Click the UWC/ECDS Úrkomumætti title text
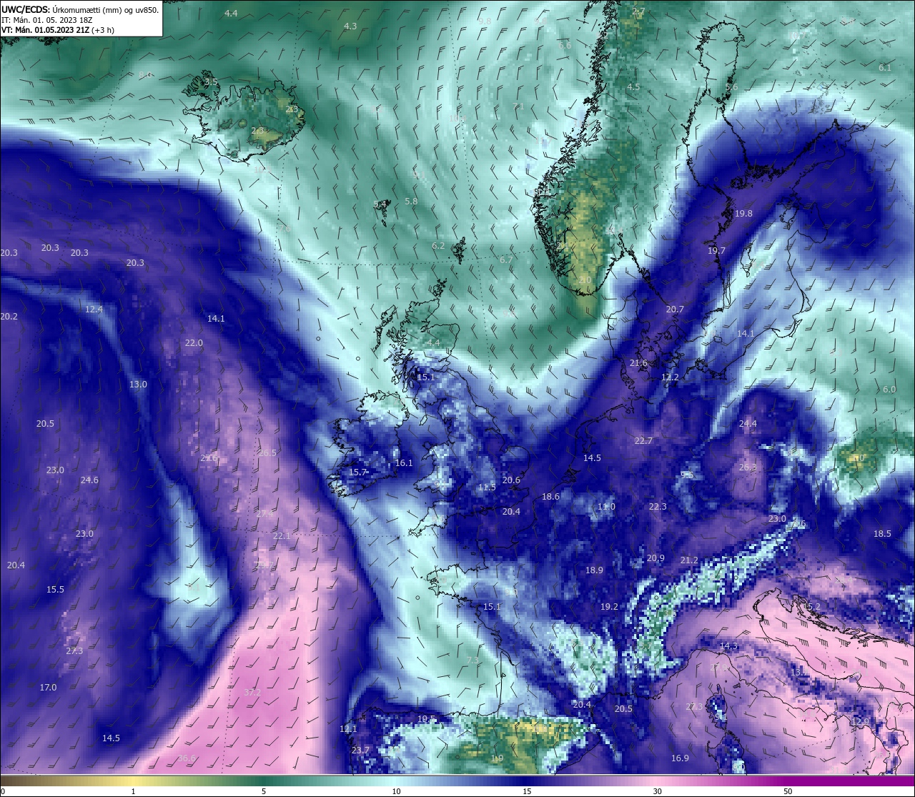This screenshot has height=797, width=915. [x=80, y=9]
